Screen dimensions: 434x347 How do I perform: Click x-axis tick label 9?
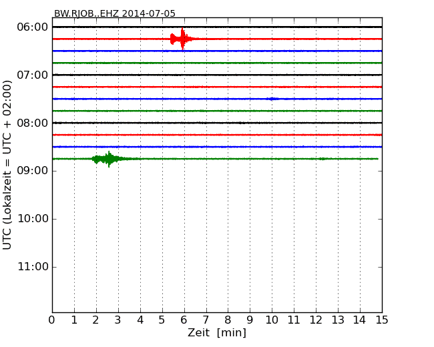pyautogui.click(x=250, y=320)
